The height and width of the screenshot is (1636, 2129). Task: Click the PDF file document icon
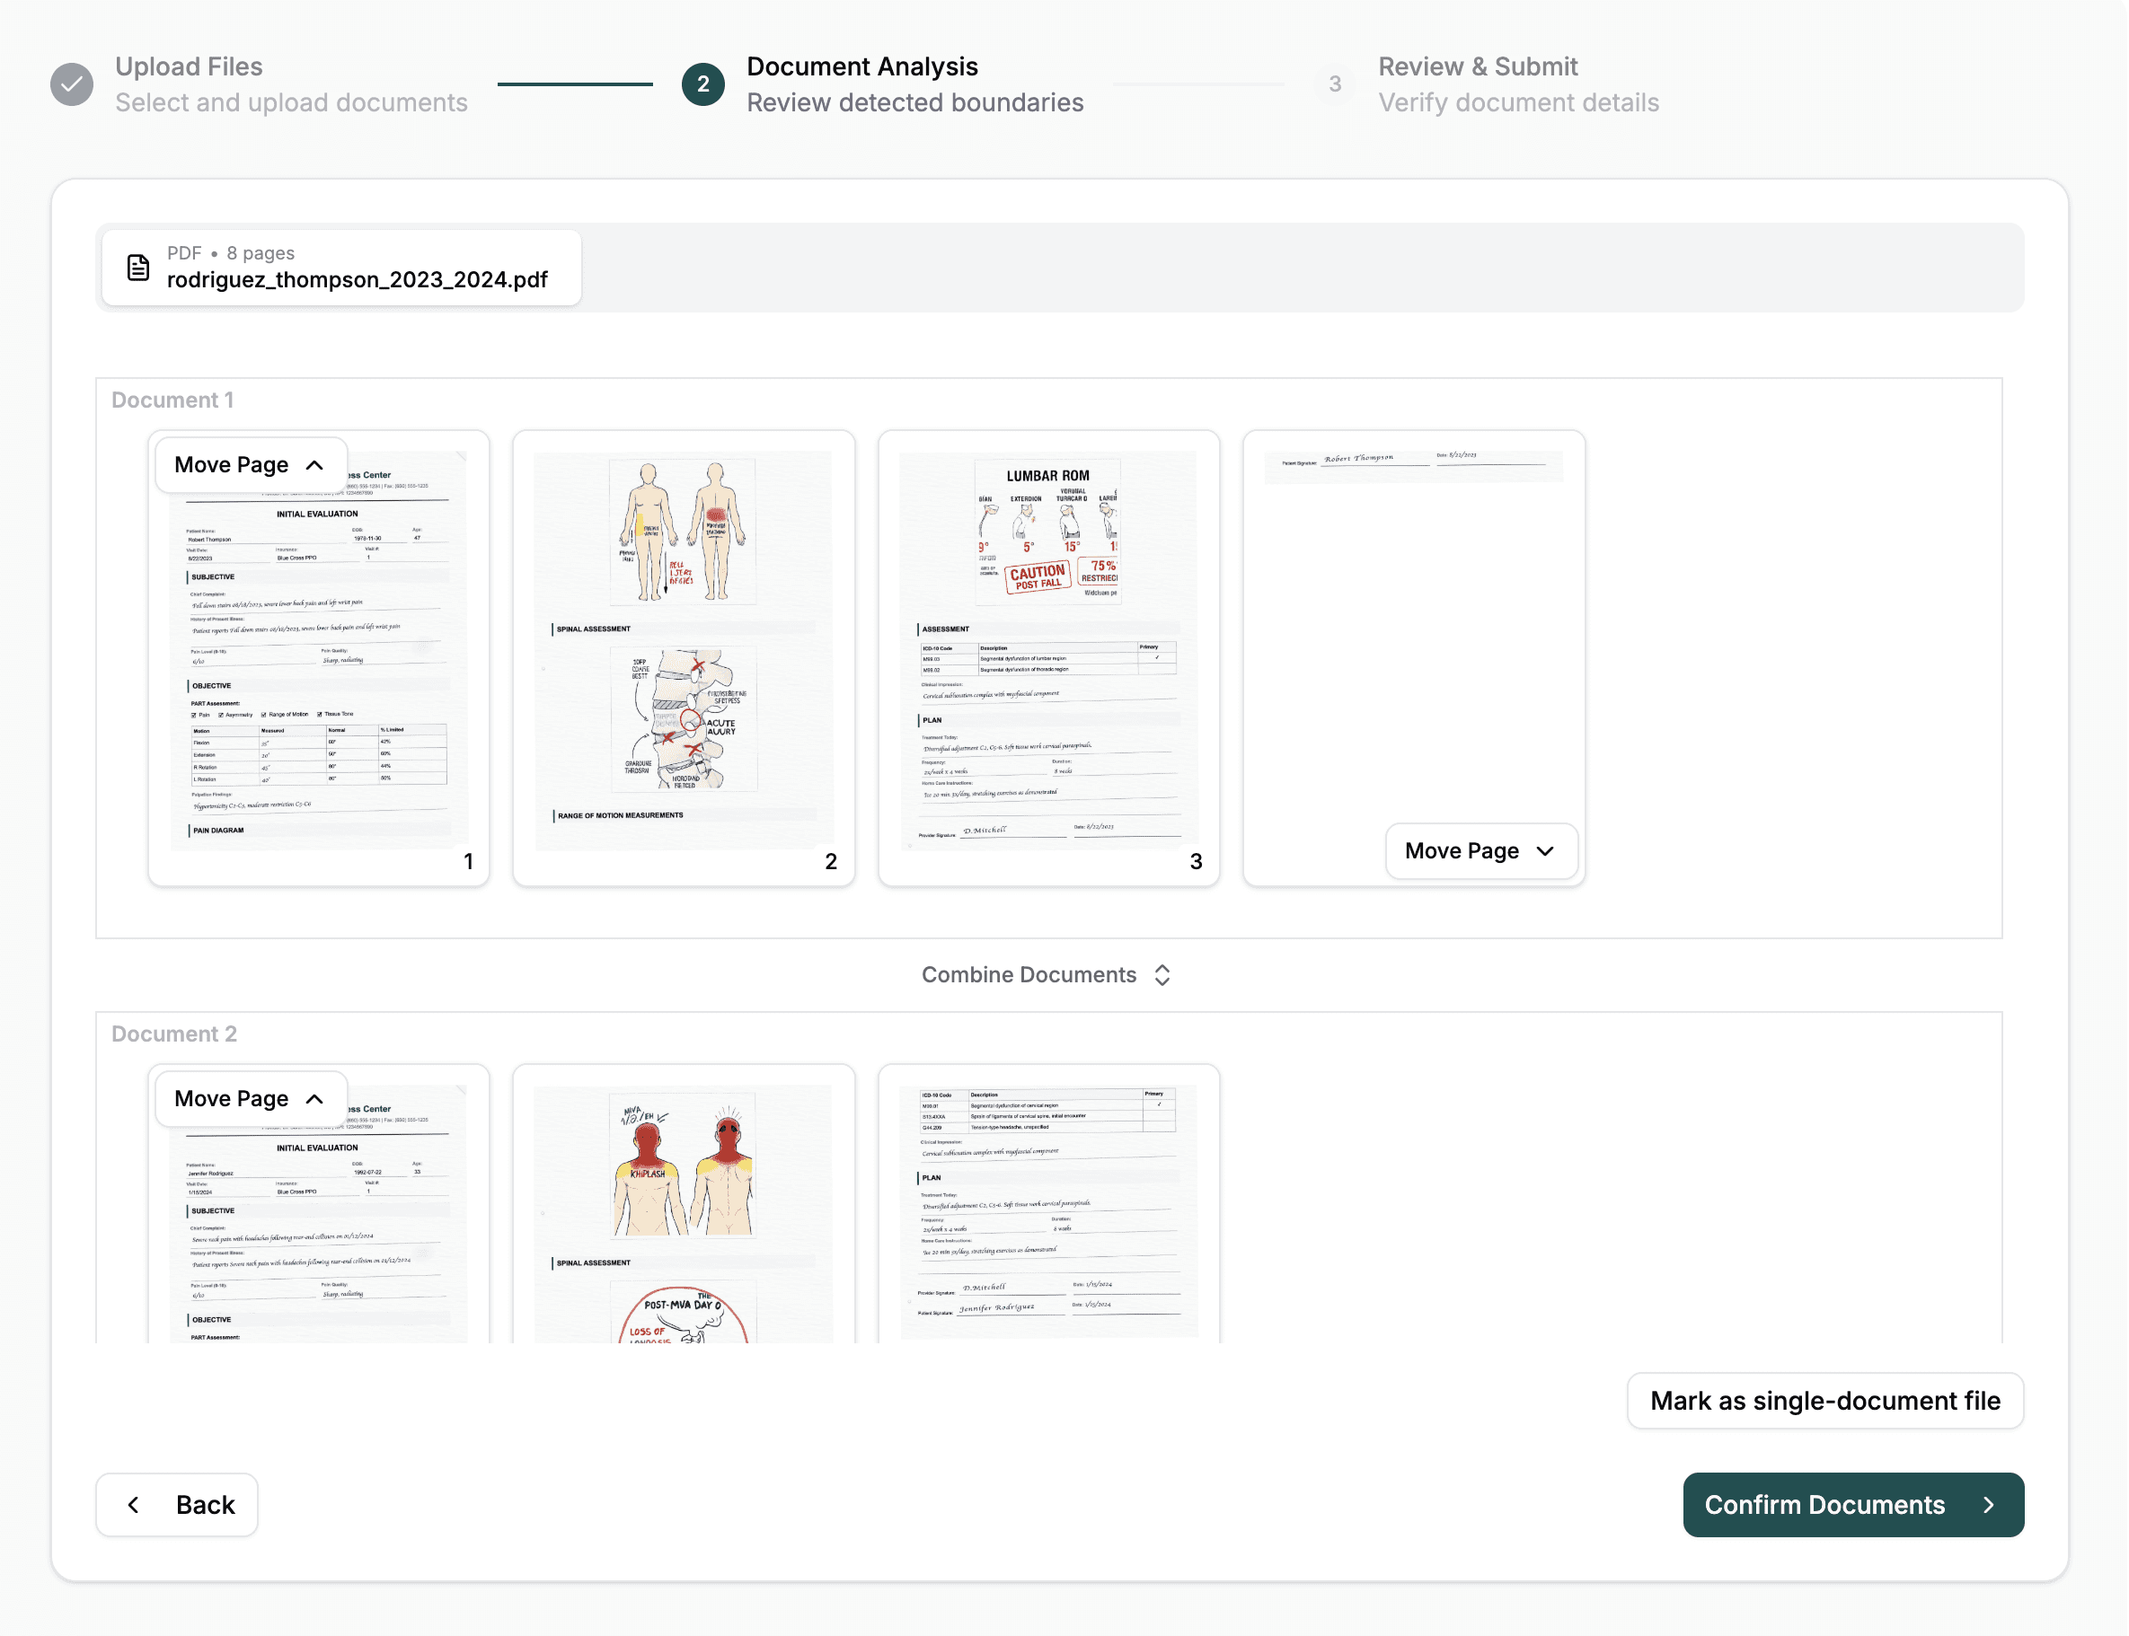tap(138, 268)
